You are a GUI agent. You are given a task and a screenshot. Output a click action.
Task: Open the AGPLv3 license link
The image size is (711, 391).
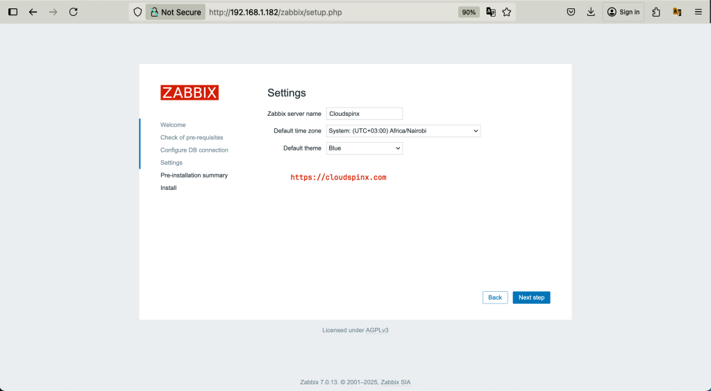pos(377,331)
